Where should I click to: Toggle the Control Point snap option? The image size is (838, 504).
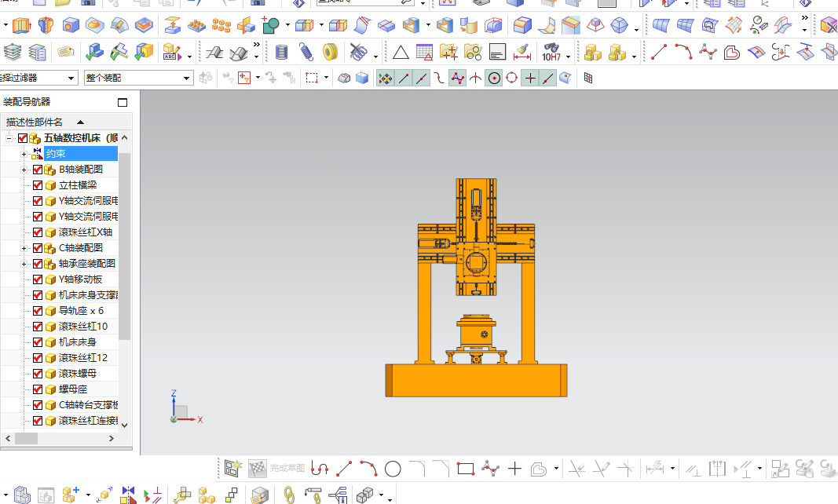(x=457, y=79)
